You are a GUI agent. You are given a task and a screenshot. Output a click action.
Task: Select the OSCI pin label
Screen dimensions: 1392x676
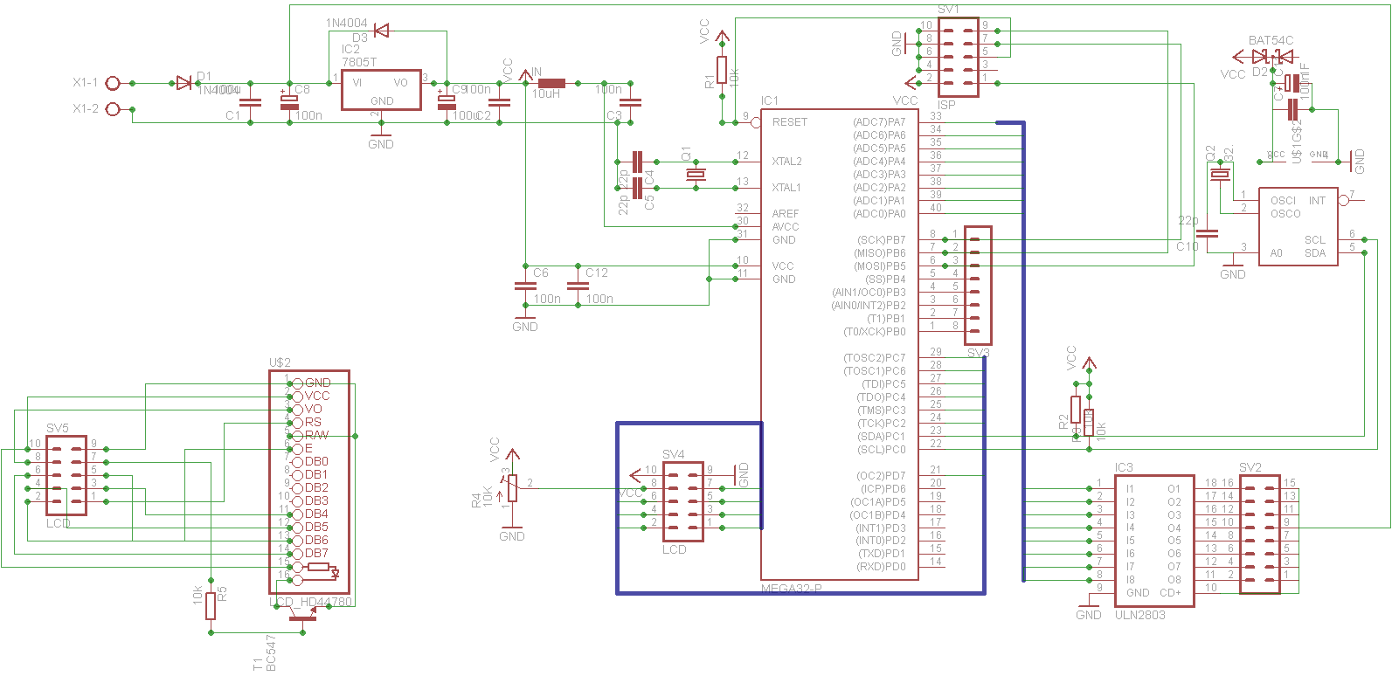click(1284, 201)
